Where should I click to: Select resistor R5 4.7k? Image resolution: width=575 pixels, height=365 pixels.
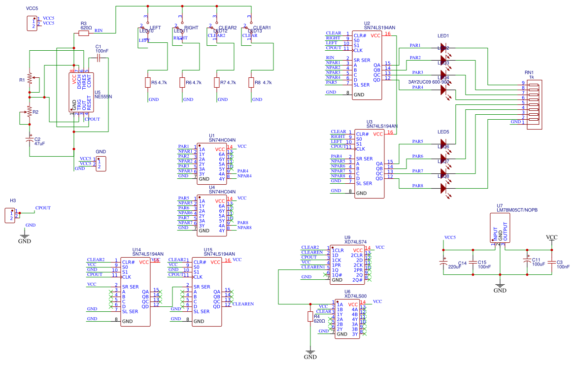tap(147, 82)
